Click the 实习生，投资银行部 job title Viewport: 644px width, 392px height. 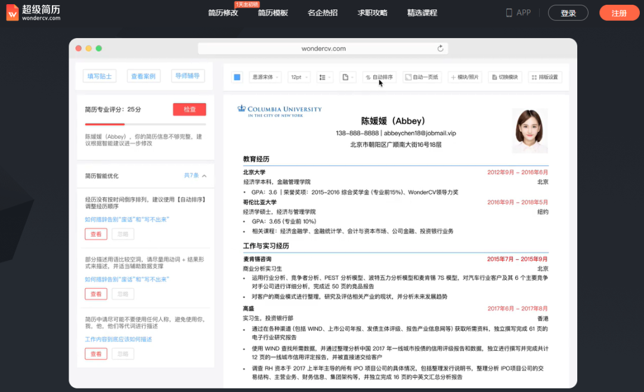tap(268, 318)
